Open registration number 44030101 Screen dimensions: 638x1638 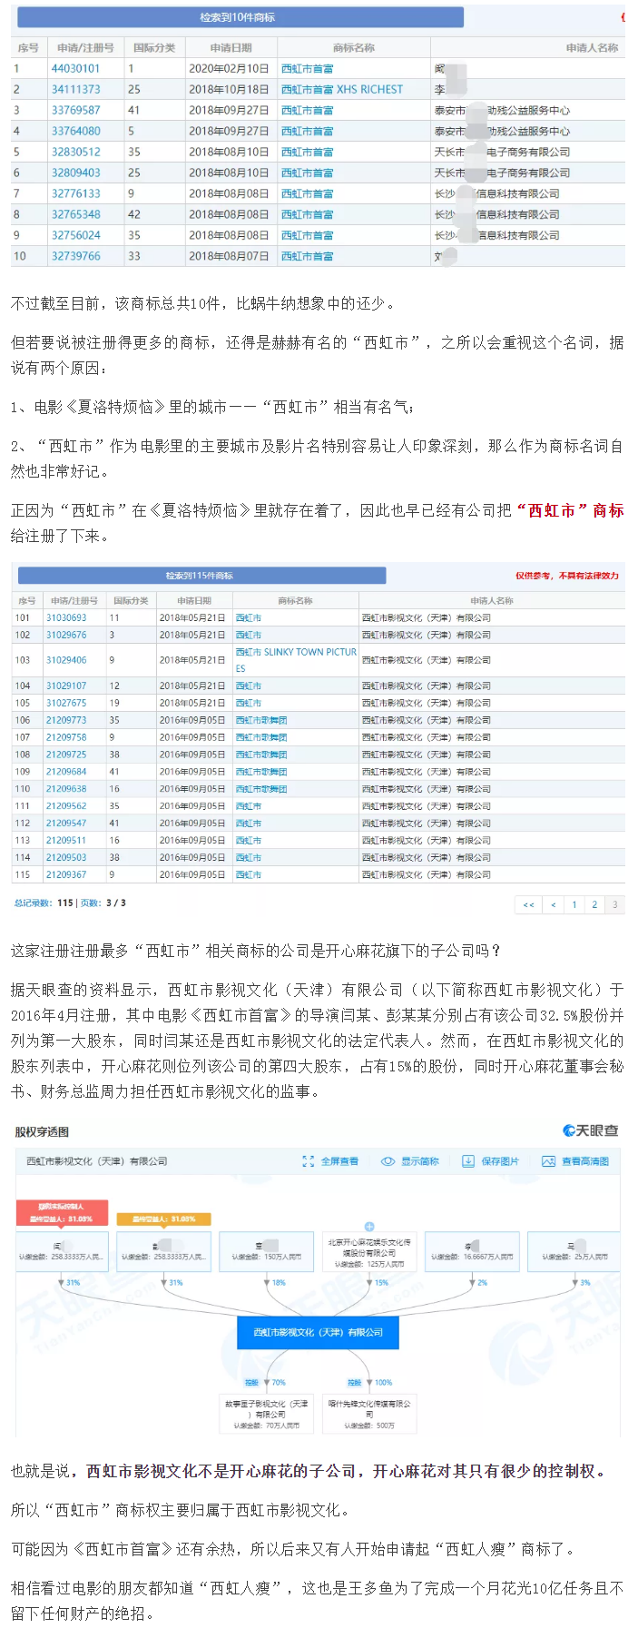[75, 68]
